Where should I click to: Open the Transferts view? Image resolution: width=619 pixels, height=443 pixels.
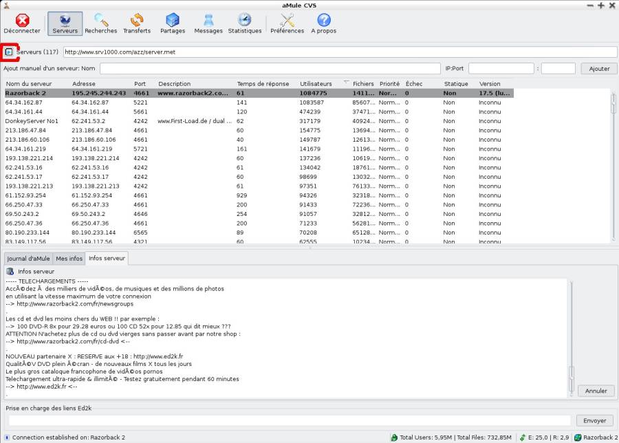pyautogui.click(x=137, y=23)
